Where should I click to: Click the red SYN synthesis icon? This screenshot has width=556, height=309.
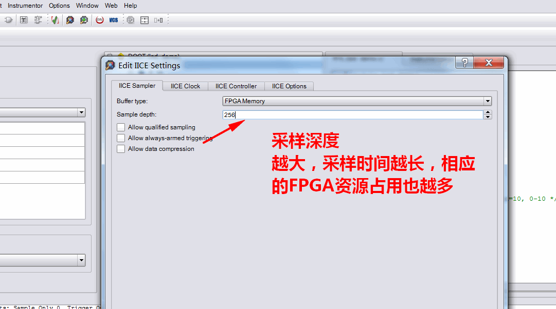pyautogui.click(x=100, y=20)
